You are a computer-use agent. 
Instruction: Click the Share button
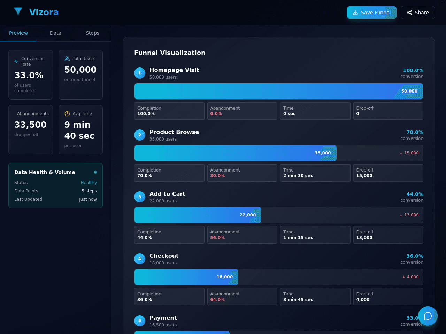pyautogui.click(x=418, y=13)
